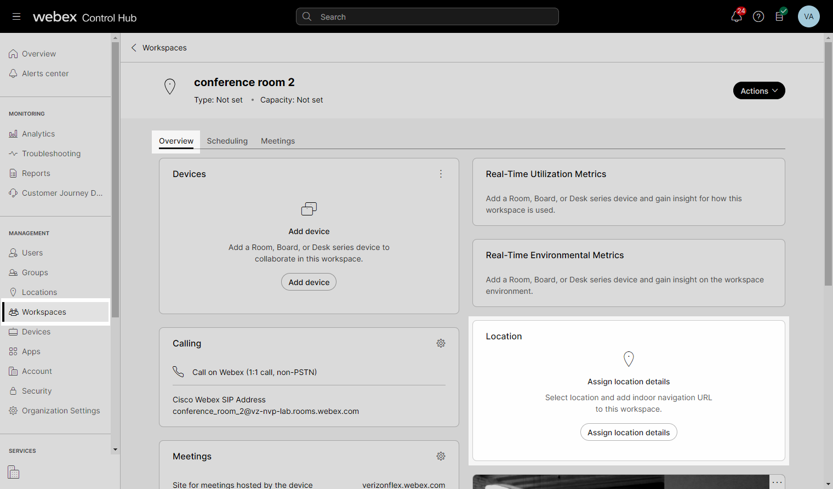
Task: Open Meetings settings gear icon
Action: (441, 456)
